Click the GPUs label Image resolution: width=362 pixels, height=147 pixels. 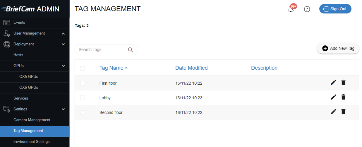(x=18, y=66)
